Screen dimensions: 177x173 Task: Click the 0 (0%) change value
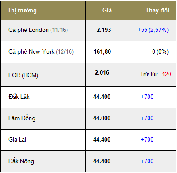(161, 52)
